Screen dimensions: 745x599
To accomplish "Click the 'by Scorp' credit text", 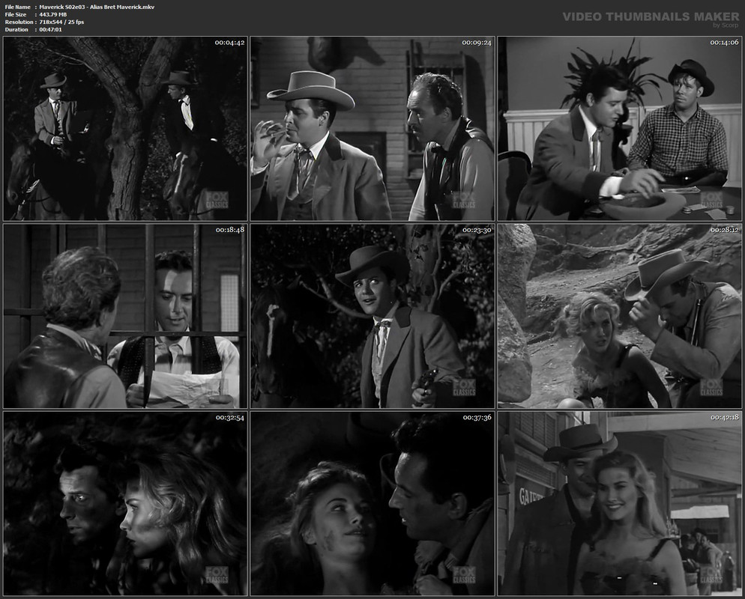I will [726, 25].
